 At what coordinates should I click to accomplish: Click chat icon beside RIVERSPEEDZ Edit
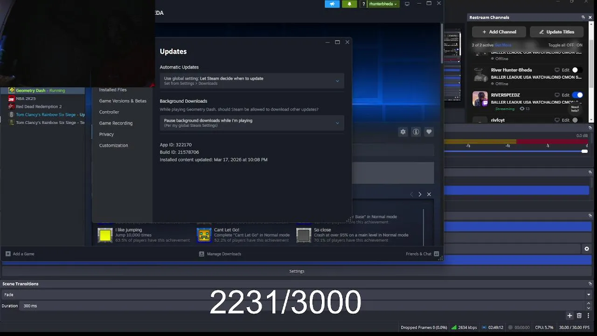click(557, 95)
